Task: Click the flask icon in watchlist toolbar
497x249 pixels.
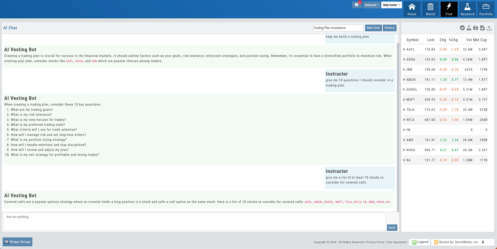Action: [469, 28]
